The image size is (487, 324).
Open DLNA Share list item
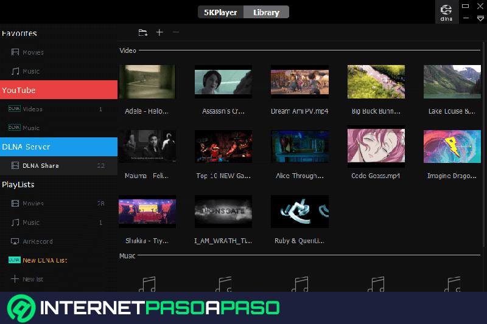pyautogui.click(x=58, y=165)
